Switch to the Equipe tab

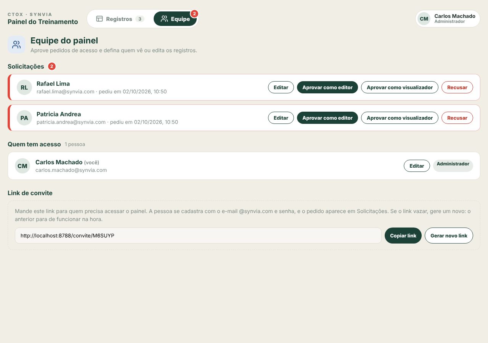point(175,19)
